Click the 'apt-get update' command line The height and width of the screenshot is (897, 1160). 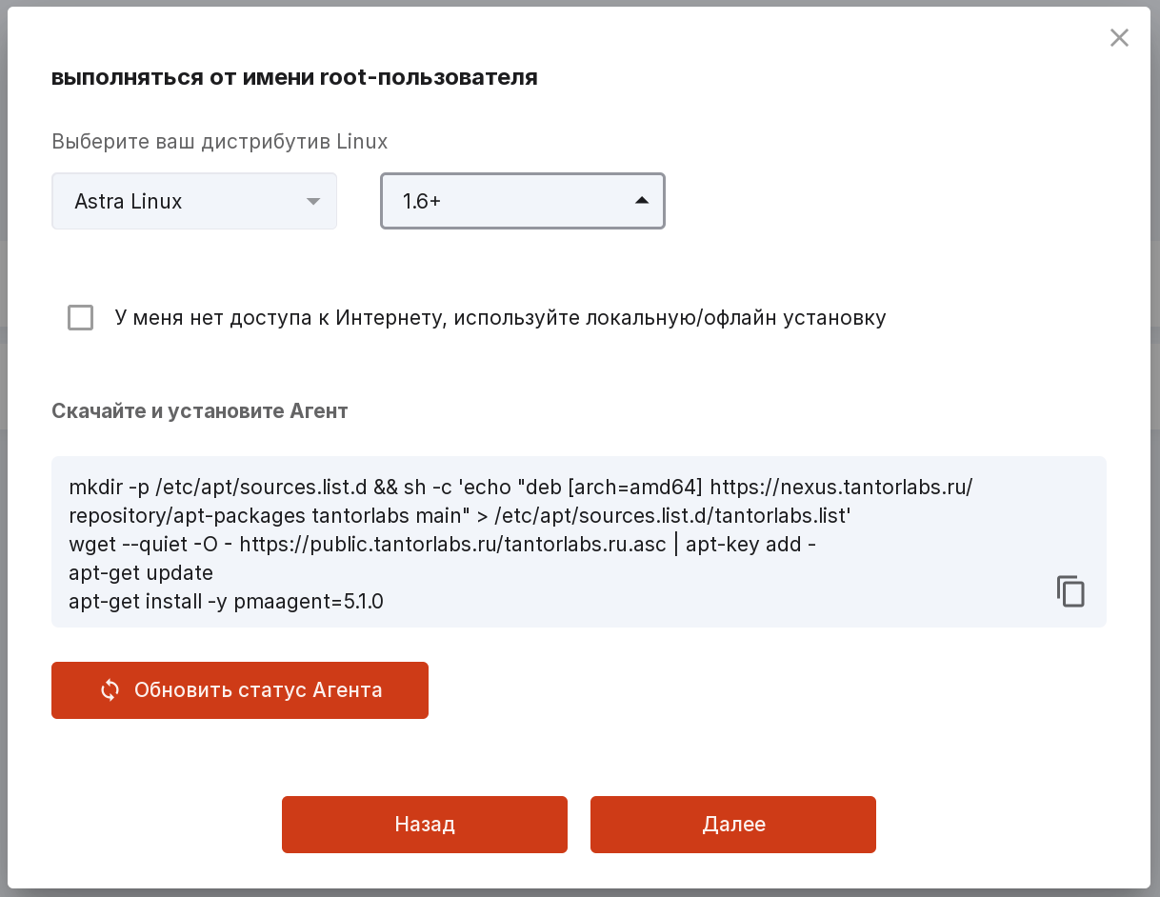coord(141,573)
